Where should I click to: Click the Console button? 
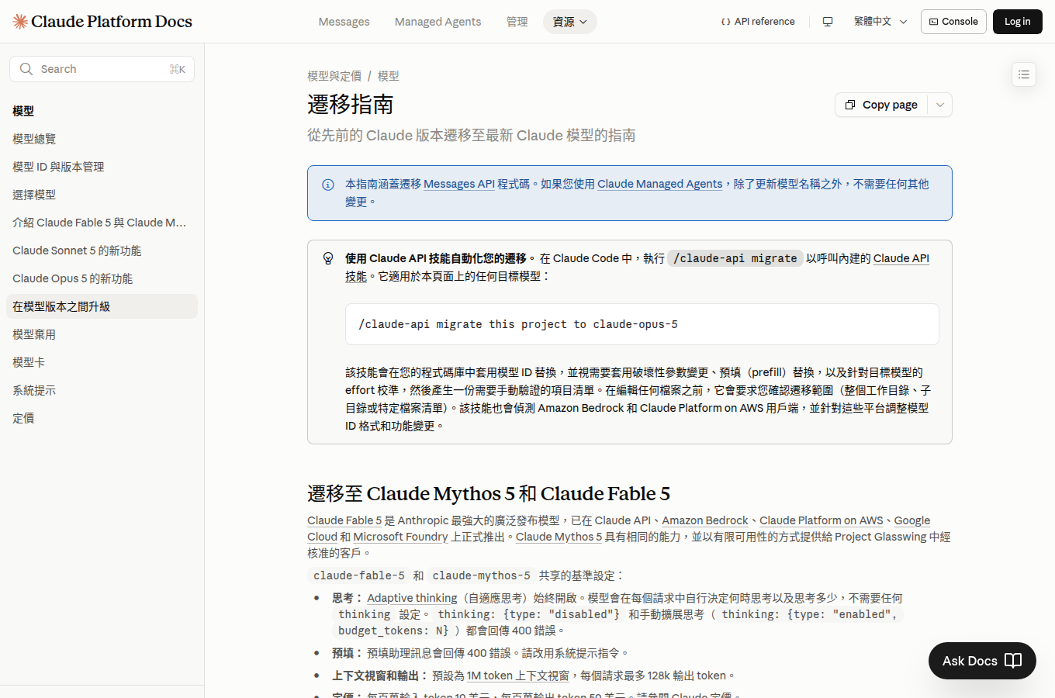[953, 22]
